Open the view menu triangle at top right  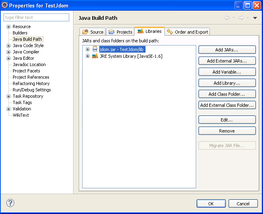(255, 18)
